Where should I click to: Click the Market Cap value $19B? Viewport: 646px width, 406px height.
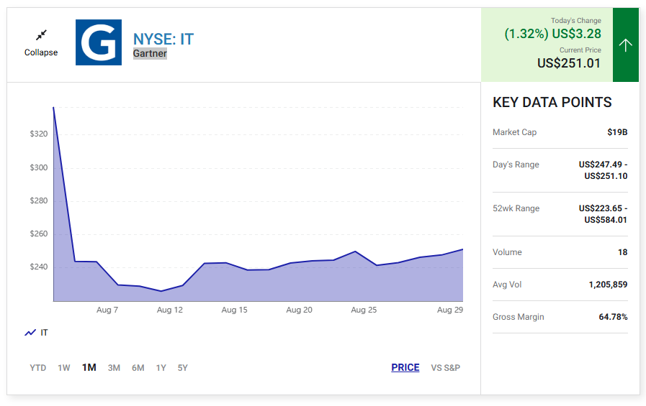click(x=617, y=132)
